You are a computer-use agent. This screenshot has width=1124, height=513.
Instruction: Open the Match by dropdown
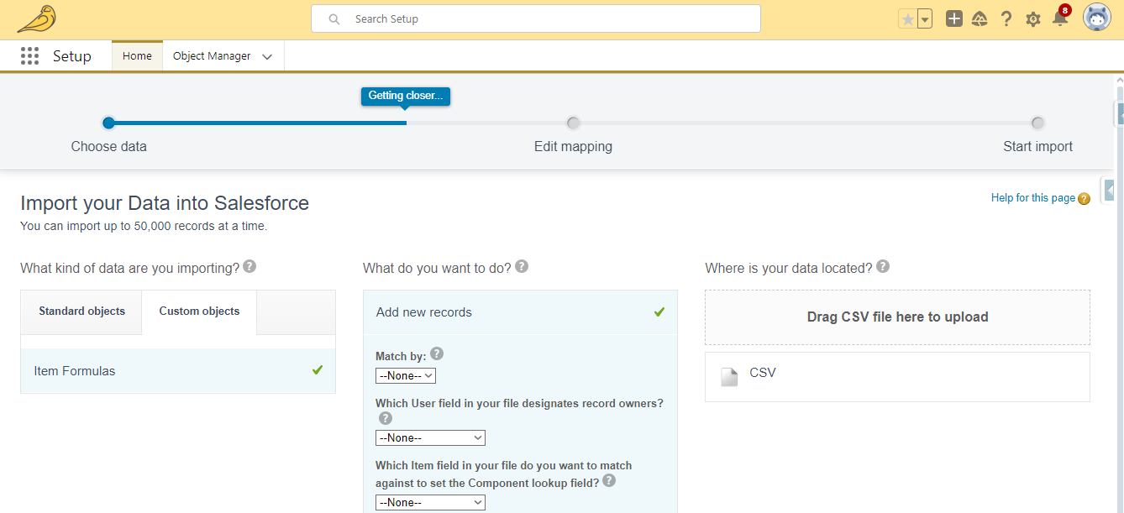click(406, 376)
